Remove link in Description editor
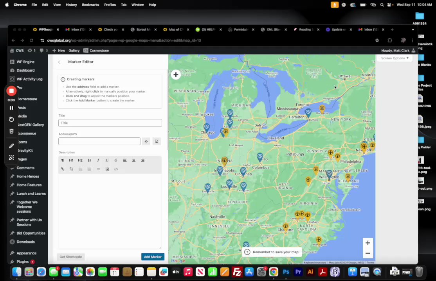Image resolution: width=436 pixels, height=281 pixels. (72, 169)
